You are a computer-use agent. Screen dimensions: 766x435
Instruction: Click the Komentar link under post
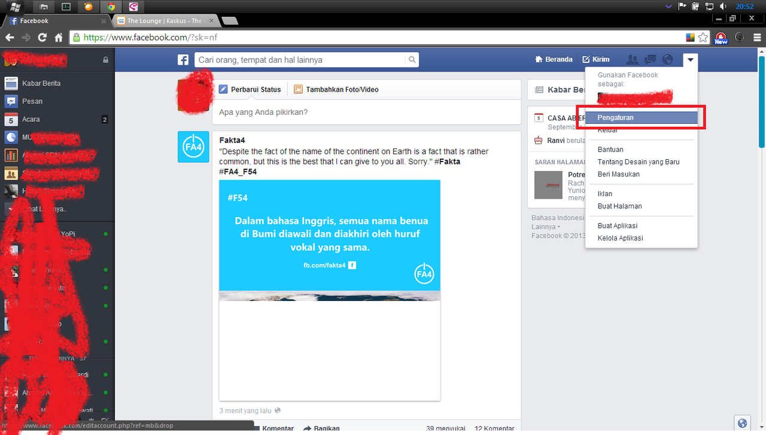point(278,428)
